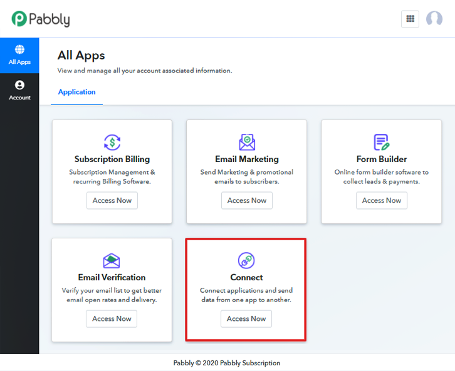Screen dimensions: 455x371
Task: Click the Pabbly © 2020 footer text
Action: tap(227, 363)
